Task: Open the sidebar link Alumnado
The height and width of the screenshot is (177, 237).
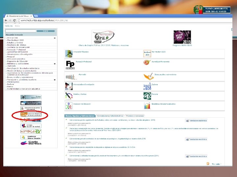Action: [x=11, y=66]
